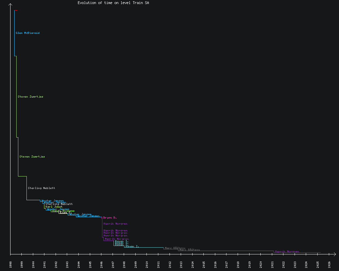Click the arrowhead at the right end of the time axis

334,254
